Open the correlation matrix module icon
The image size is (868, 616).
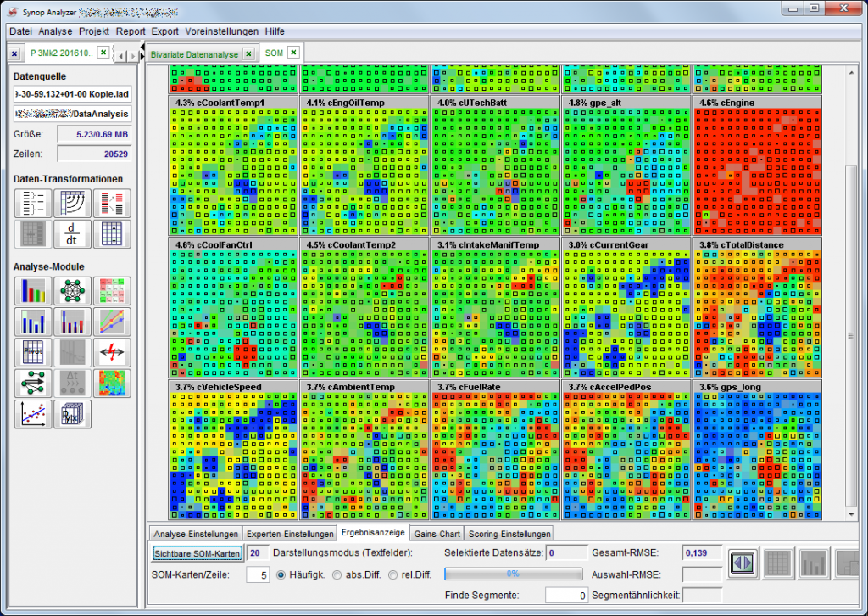tap(114, 291)
